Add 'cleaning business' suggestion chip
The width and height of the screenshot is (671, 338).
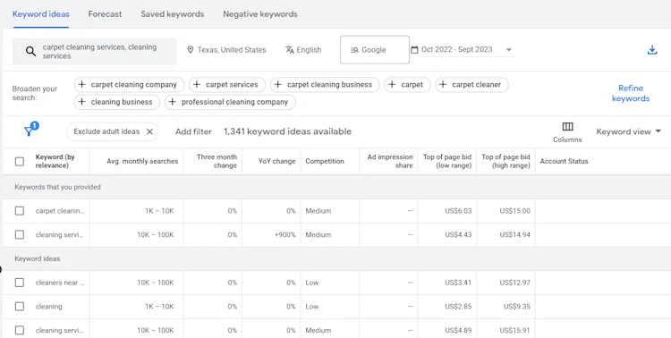(117, 102)
